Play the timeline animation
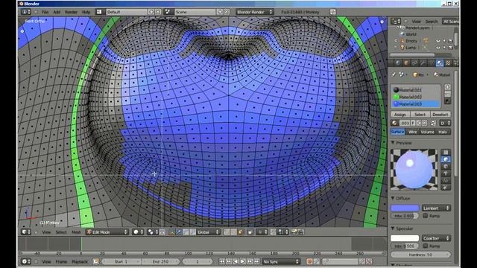Viewport: 477px width, 268px height. coord(242,261)
